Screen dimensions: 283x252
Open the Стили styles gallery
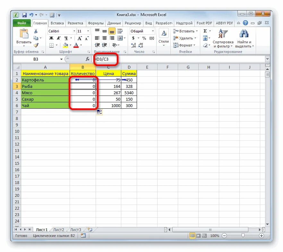click(164, 37)
